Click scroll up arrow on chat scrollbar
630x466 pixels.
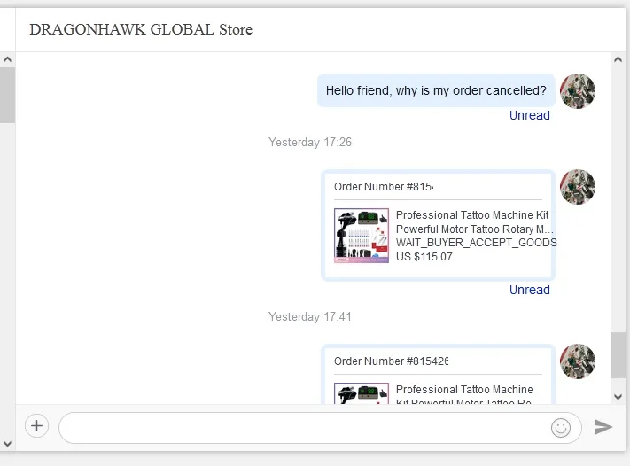coord(618,60)
